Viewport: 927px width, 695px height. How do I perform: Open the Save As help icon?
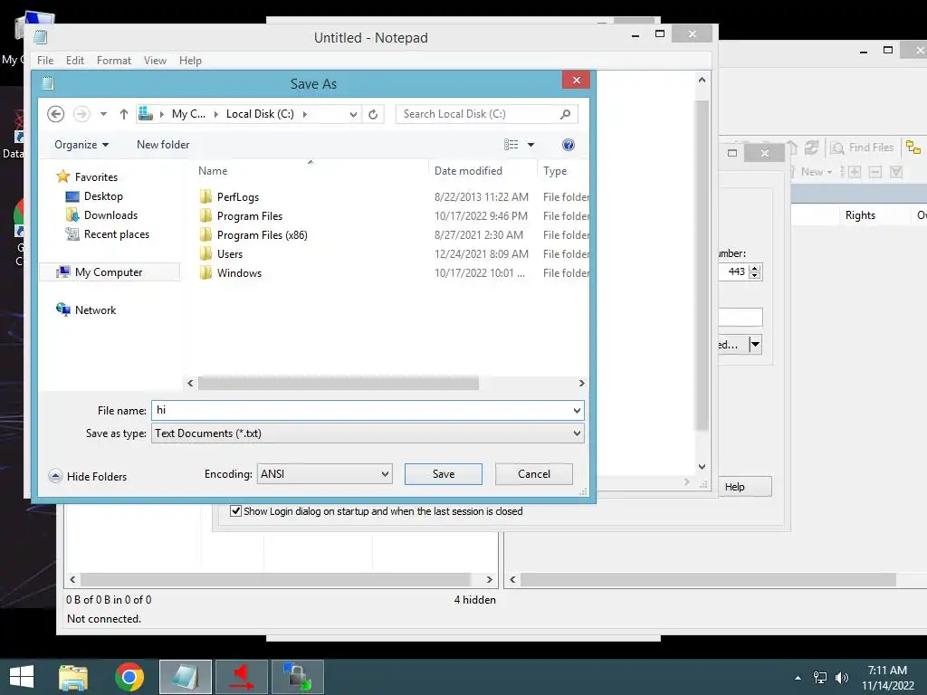pyautogui.click(x=569, y=145)
